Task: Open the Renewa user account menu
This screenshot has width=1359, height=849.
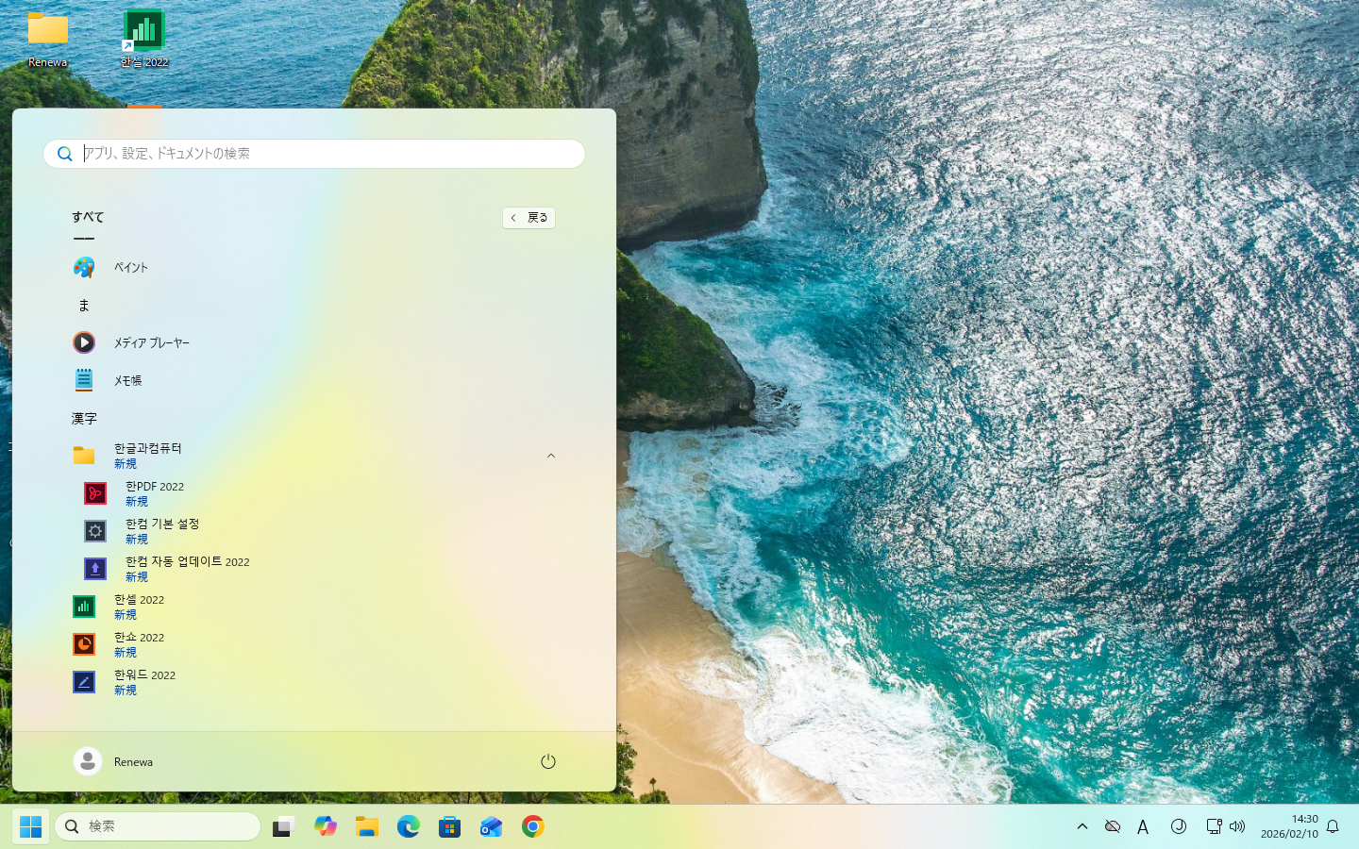Action: pos(113,761)
